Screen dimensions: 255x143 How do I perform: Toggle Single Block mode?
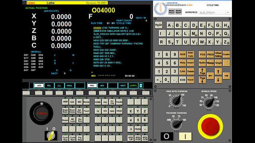tap(65, 111)
